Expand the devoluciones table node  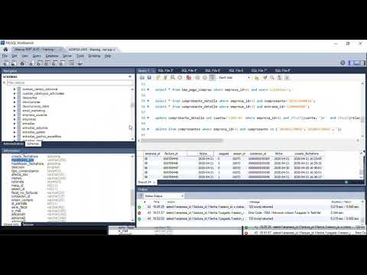click(15, 102)
